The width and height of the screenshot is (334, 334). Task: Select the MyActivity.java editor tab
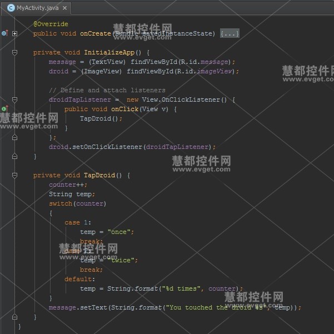click(36, 8)
